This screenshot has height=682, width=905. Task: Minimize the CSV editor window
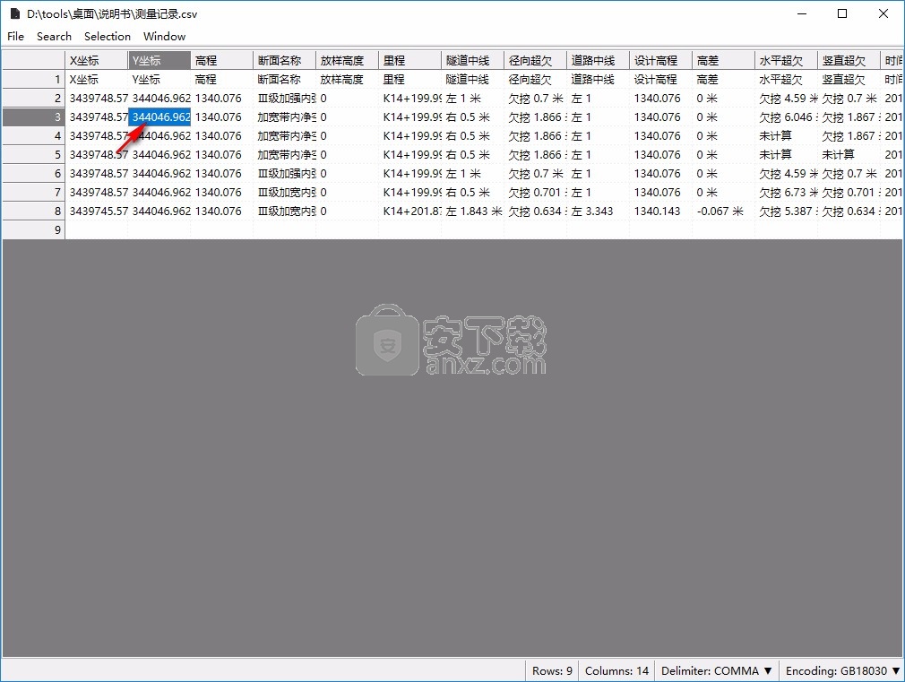coord(802,13)
